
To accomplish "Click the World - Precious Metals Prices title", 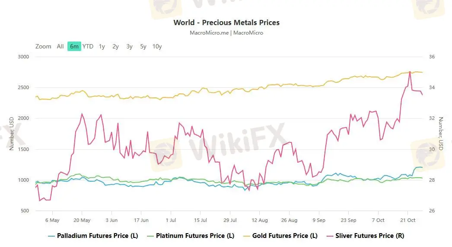I will click(226, 22).
